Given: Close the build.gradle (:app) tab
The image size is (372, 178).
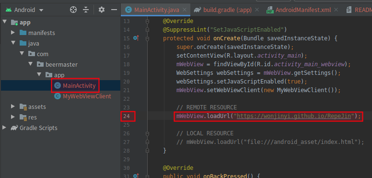Looking at the screenshot, I should [x=256, y=10].
